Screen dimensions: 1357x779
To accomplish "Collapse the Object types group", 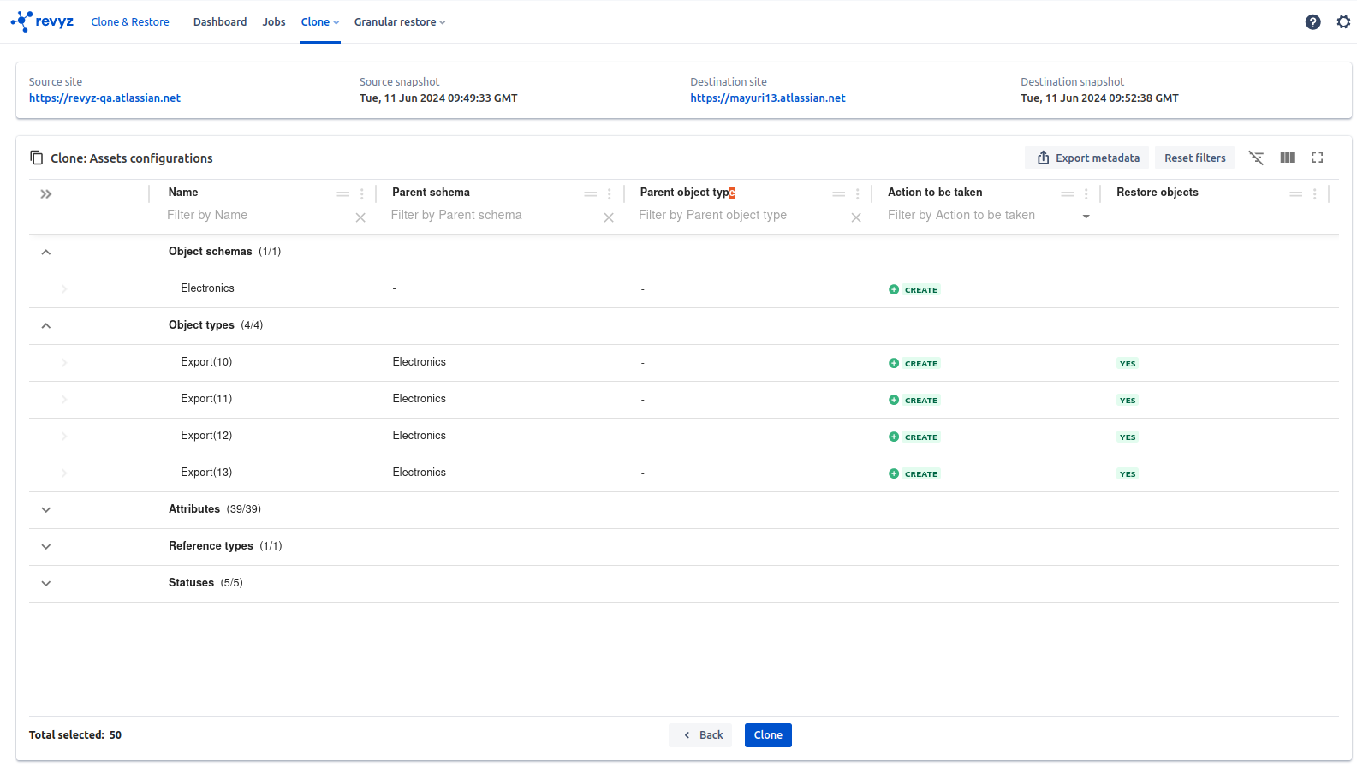I will coord(46,325).
